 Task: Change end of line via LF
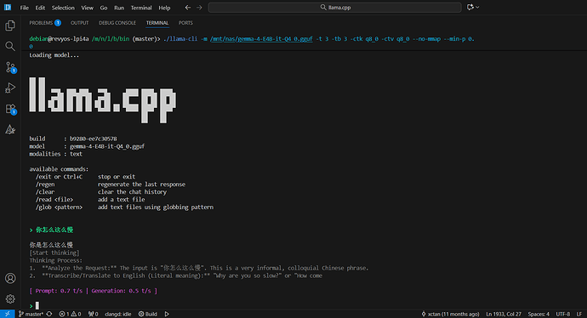tap(579, 314)
